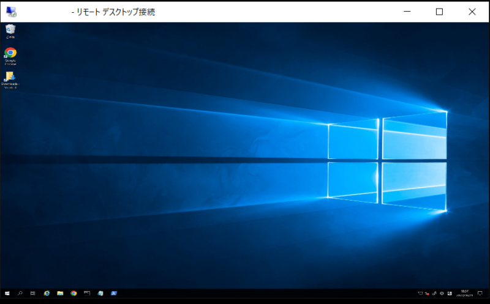
Task: Open Command Prompt from the taskbar
Action: [x=87, y=293]
